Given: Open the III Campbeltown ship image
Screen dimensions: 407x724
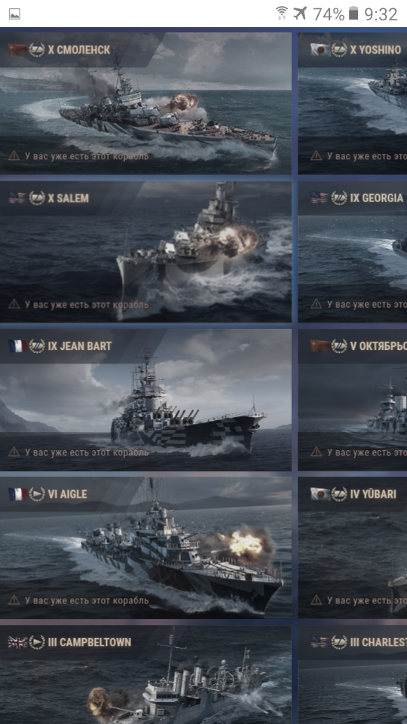Looking at the screenshot, I should (145, 674).
